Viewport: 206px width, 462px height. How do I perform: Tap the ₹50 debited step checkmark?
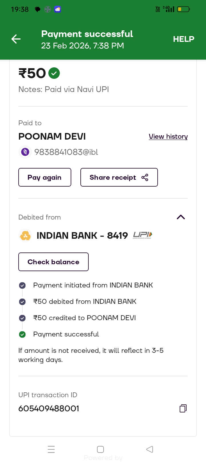tap(22, 302)
